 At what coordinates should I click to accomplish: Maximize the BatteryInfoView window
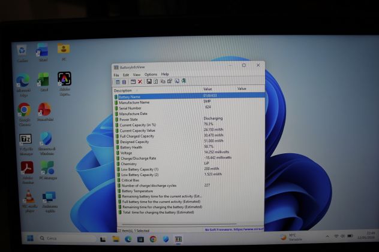[244, 65]
